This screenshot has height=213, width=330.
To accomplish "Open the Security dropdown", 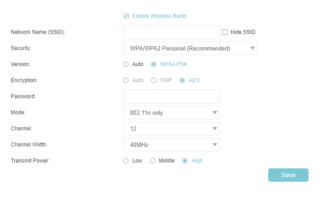I will click(x=190, y=48).
